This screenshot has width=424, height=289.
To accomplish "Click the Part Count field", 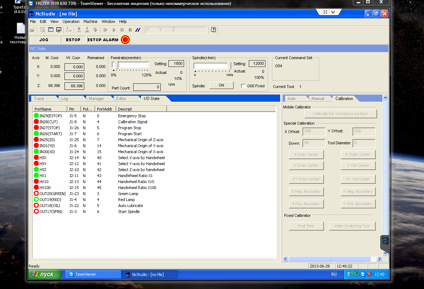I will (147, 87).
